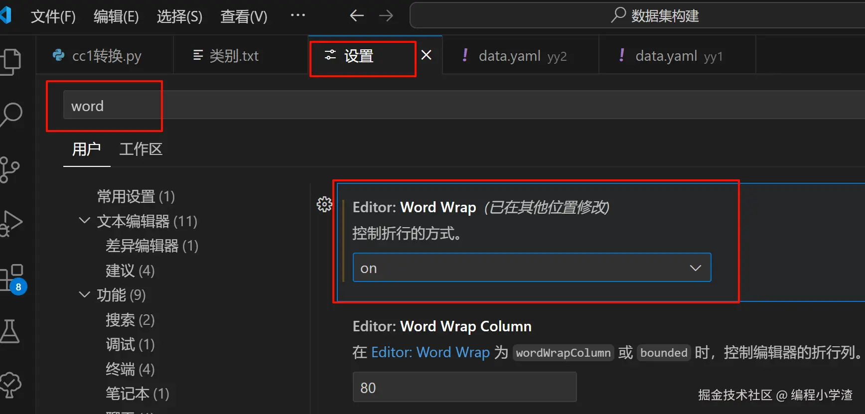Select 建议 (4) in settings tree

(x=130, y=271)
